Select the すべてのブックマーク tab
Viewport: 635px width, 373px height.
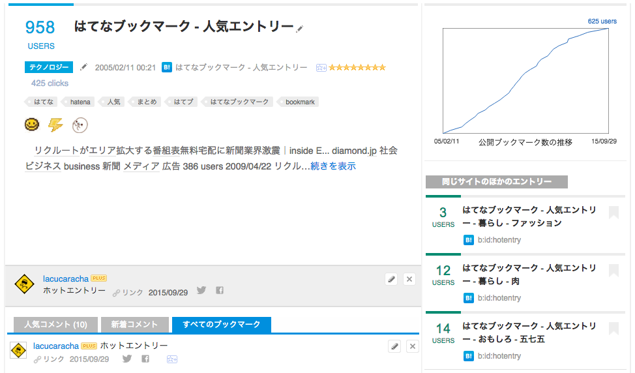(222, 325)
